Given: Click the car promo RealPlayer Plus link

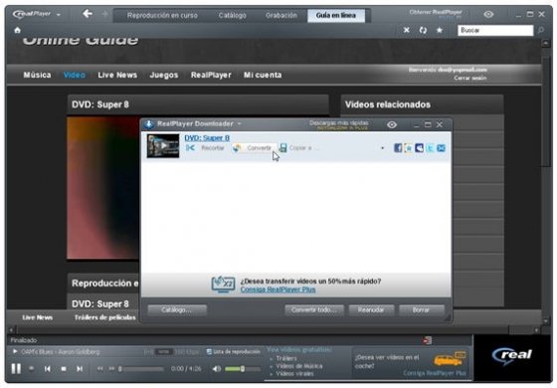Looking at the screenshot, I should point(434,373).
